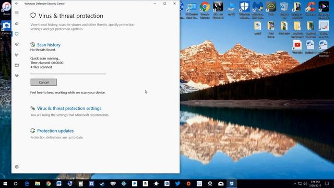Open Word from the taskbar
Image resolution: width=334 pixels, height=188 pixels.
click(x=59, y=183)
